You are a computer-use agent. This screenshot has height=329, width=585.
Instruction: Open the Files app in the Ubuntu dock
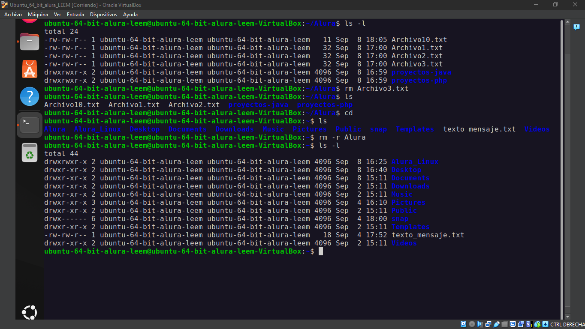[x=30, y=42]
